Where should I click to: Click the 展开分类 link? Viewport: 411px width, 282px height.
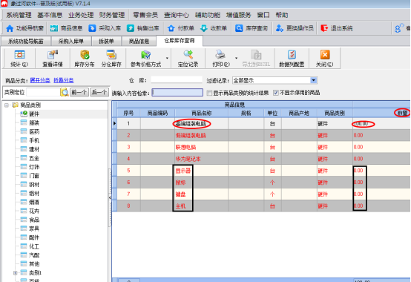pos(40,80)
